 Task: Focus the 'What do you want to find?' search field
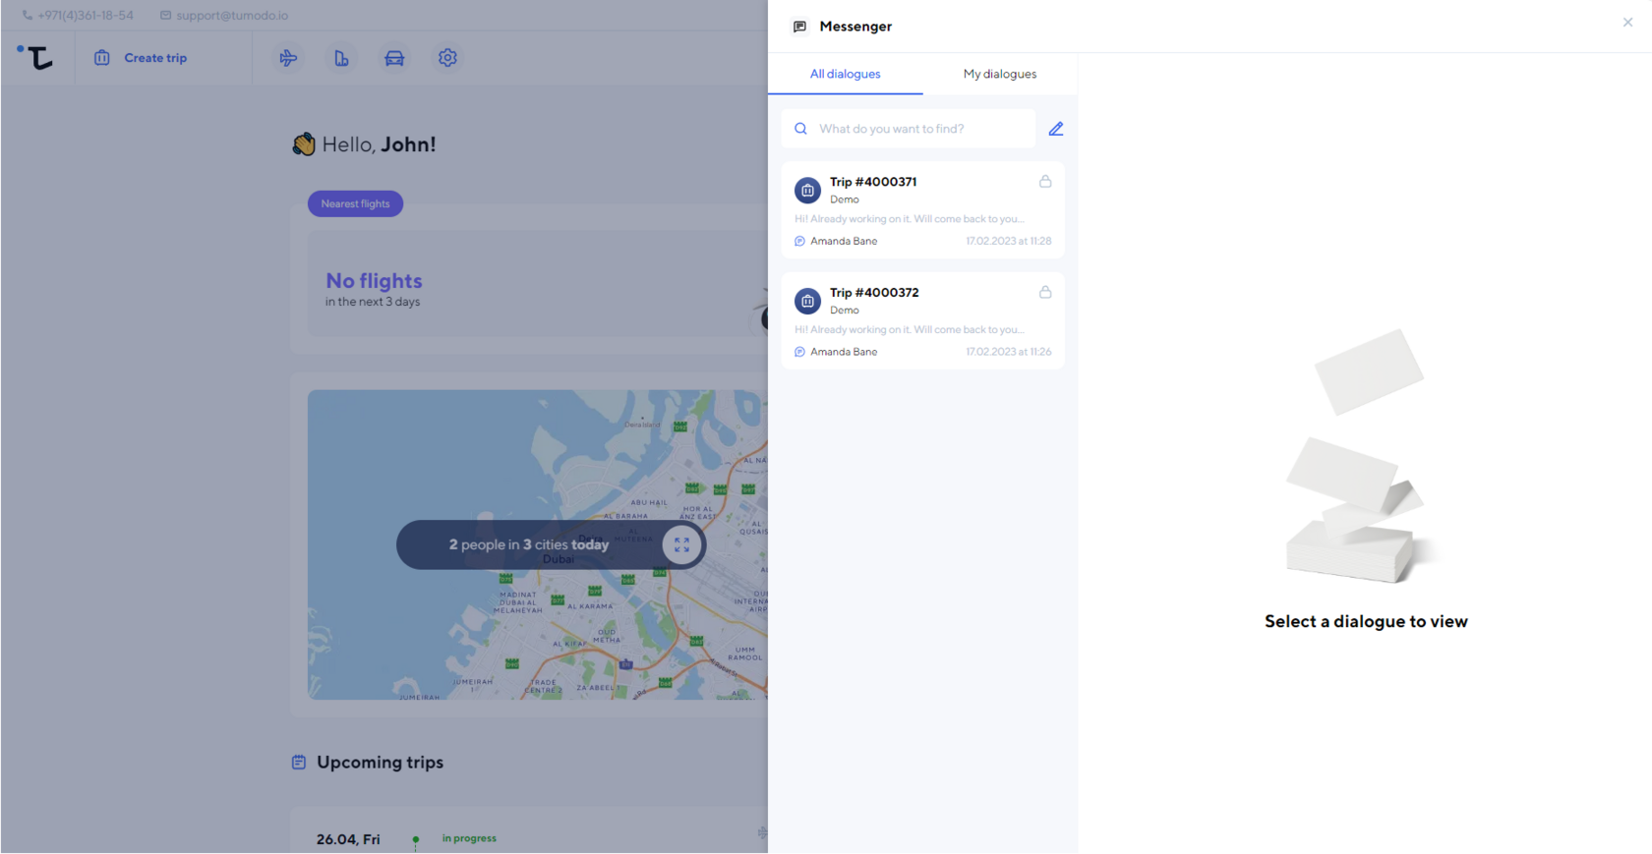tap(919, 129)
